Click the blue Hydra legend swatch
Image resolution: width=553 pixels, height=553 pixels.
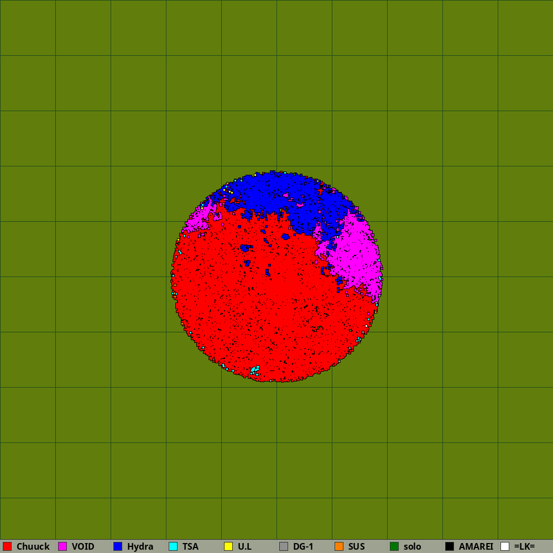click(118, 546)
